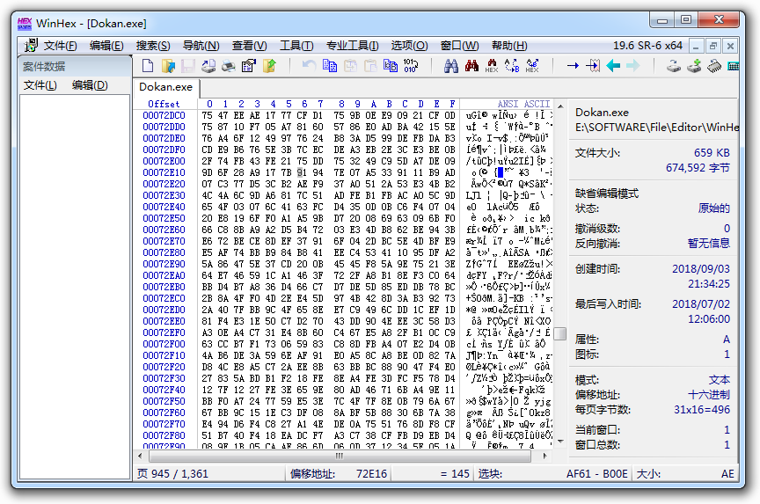
Task: Select the Dokan.exe document tab
Action: pos(165,87)
